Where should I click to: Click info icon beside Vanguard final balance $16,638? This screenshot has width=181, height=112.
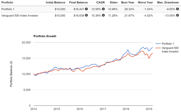pos(86,15)
